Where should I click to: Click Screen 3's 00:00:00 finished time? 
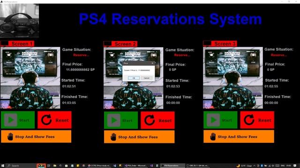271,103
